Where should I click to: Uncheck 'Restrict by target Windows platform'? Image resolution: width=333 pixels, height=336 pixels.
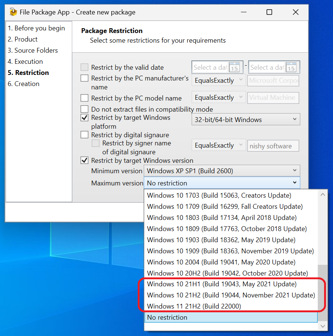tap(84, 118)
